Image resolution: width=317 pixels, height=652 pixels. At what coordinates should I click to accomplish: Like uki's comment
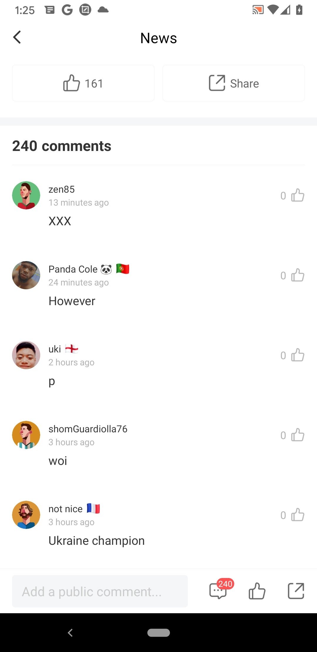click(298, 355)
